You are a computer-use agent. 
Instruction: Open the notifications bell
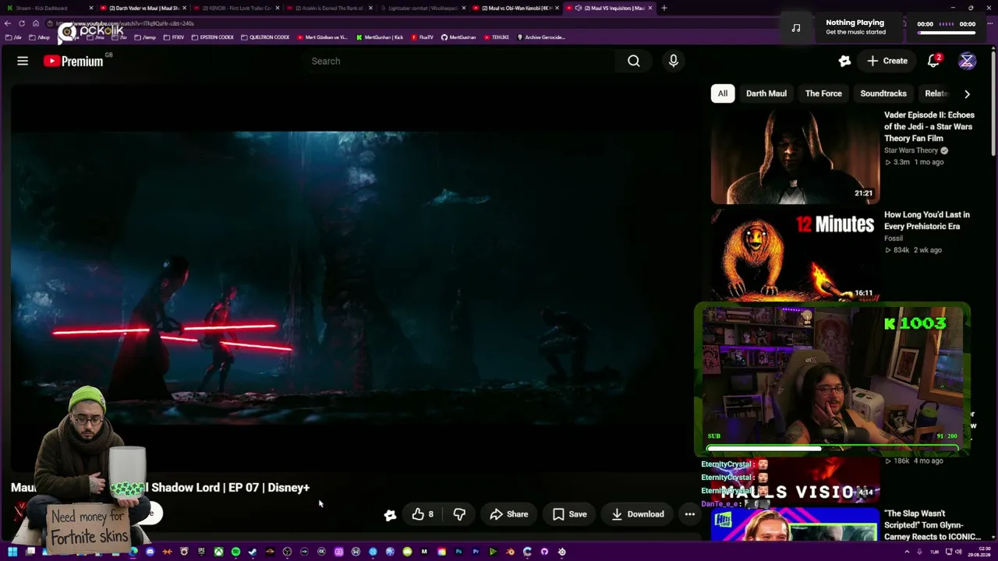933,61
